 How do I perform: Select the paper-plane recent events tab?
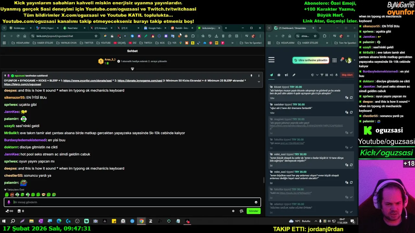271,75
